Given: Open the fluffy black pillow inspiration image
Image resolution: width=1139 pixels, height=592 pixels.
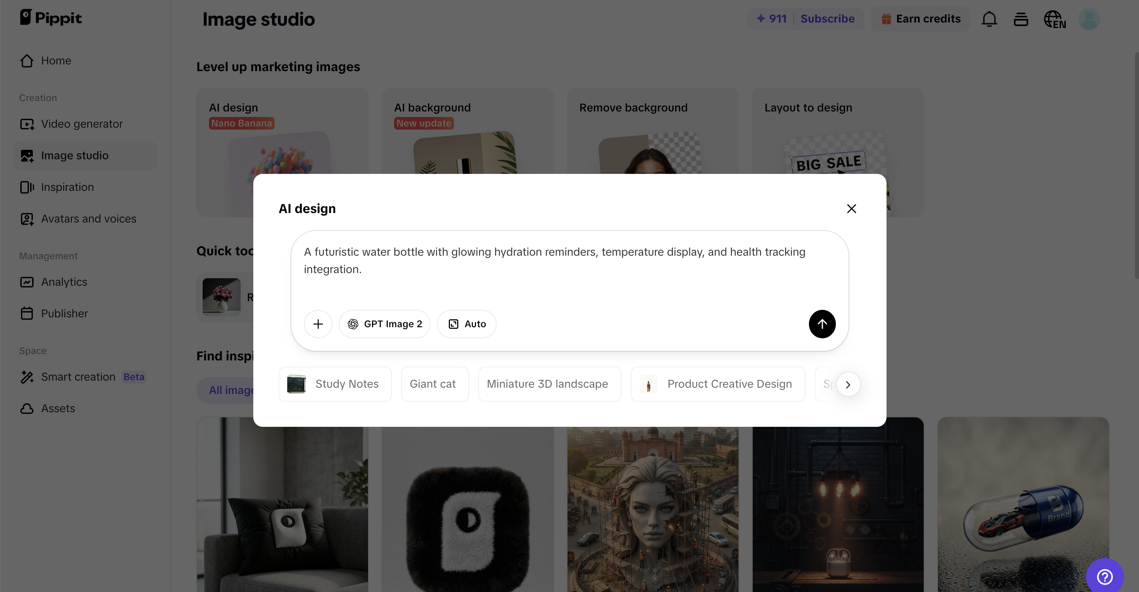Looking at the screenshot, I should 467,510.
